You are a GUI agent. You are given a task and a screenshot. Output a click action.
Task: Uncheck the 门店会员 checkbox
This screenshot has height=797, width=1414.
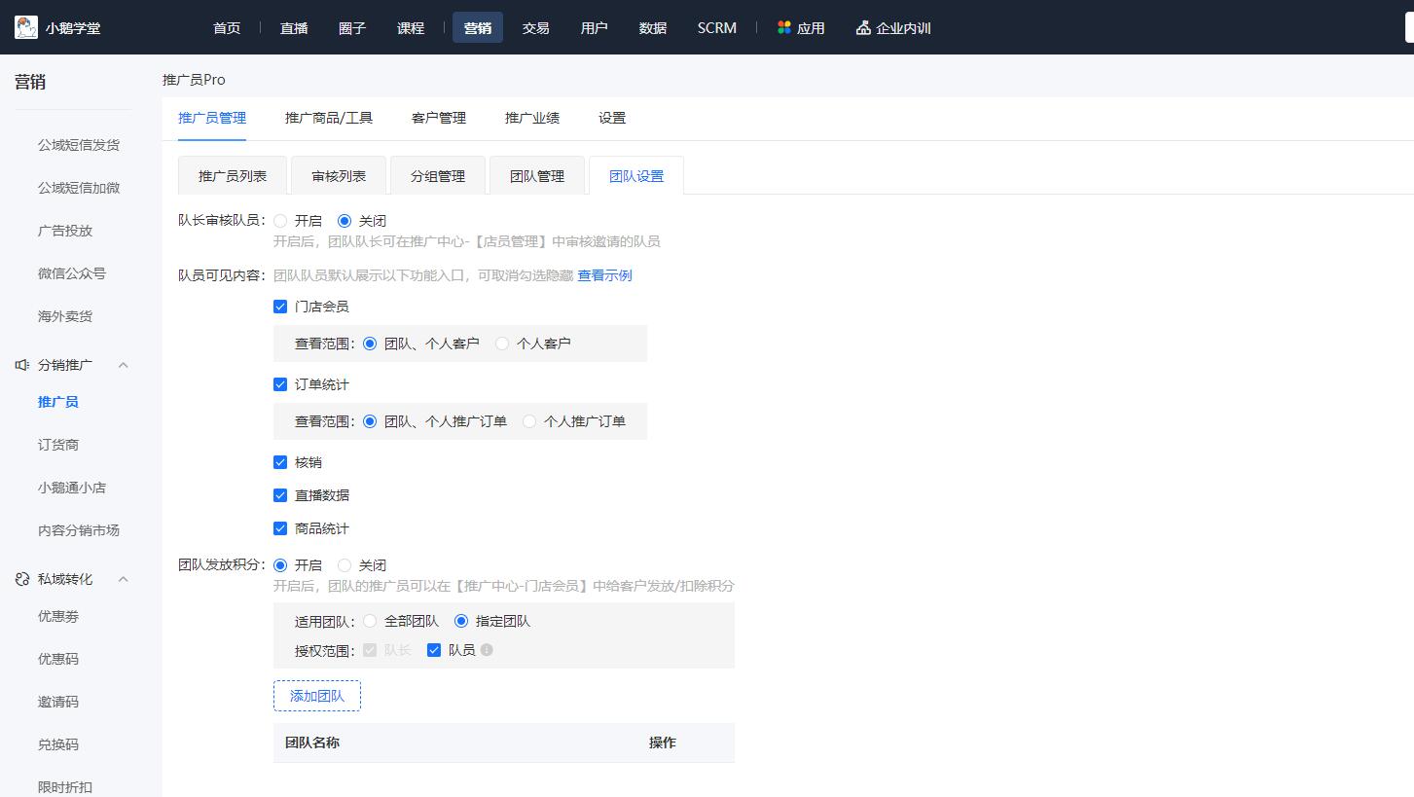(x=280, y=307)
